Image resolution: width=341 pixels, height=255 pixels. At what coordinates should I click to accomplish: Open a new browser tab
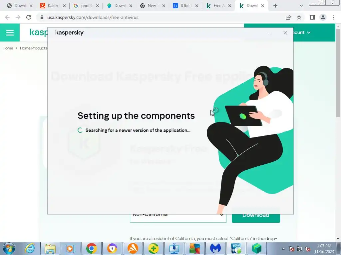pos(275,6)
